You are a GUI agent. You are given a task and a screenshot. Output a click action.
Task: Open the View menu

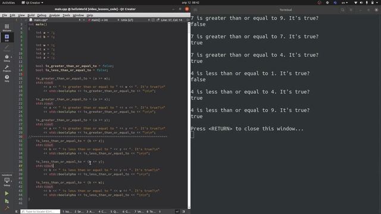tap(21, 15)
